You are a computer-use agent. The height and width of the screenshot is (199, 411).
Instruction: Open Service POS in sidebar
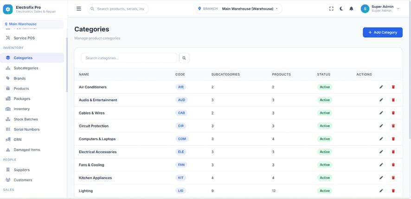pos(32,38)
